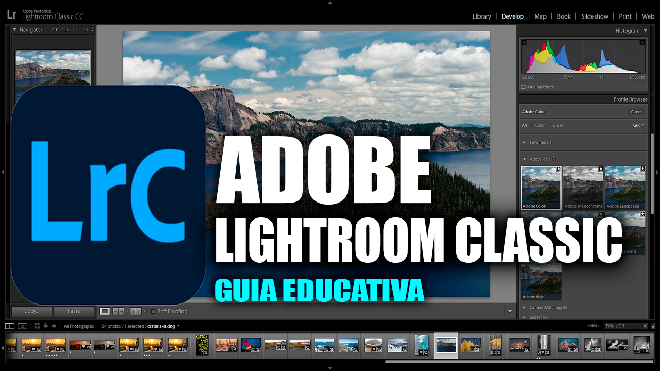The image size is (660, 371).
Task: Collapse the Adobe Raw (7) profile group
Action: (x=524, y=159)
